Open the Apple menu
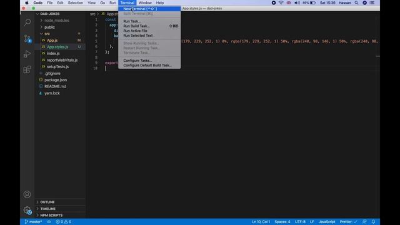The image size is (400, 225). click(27, 2)
